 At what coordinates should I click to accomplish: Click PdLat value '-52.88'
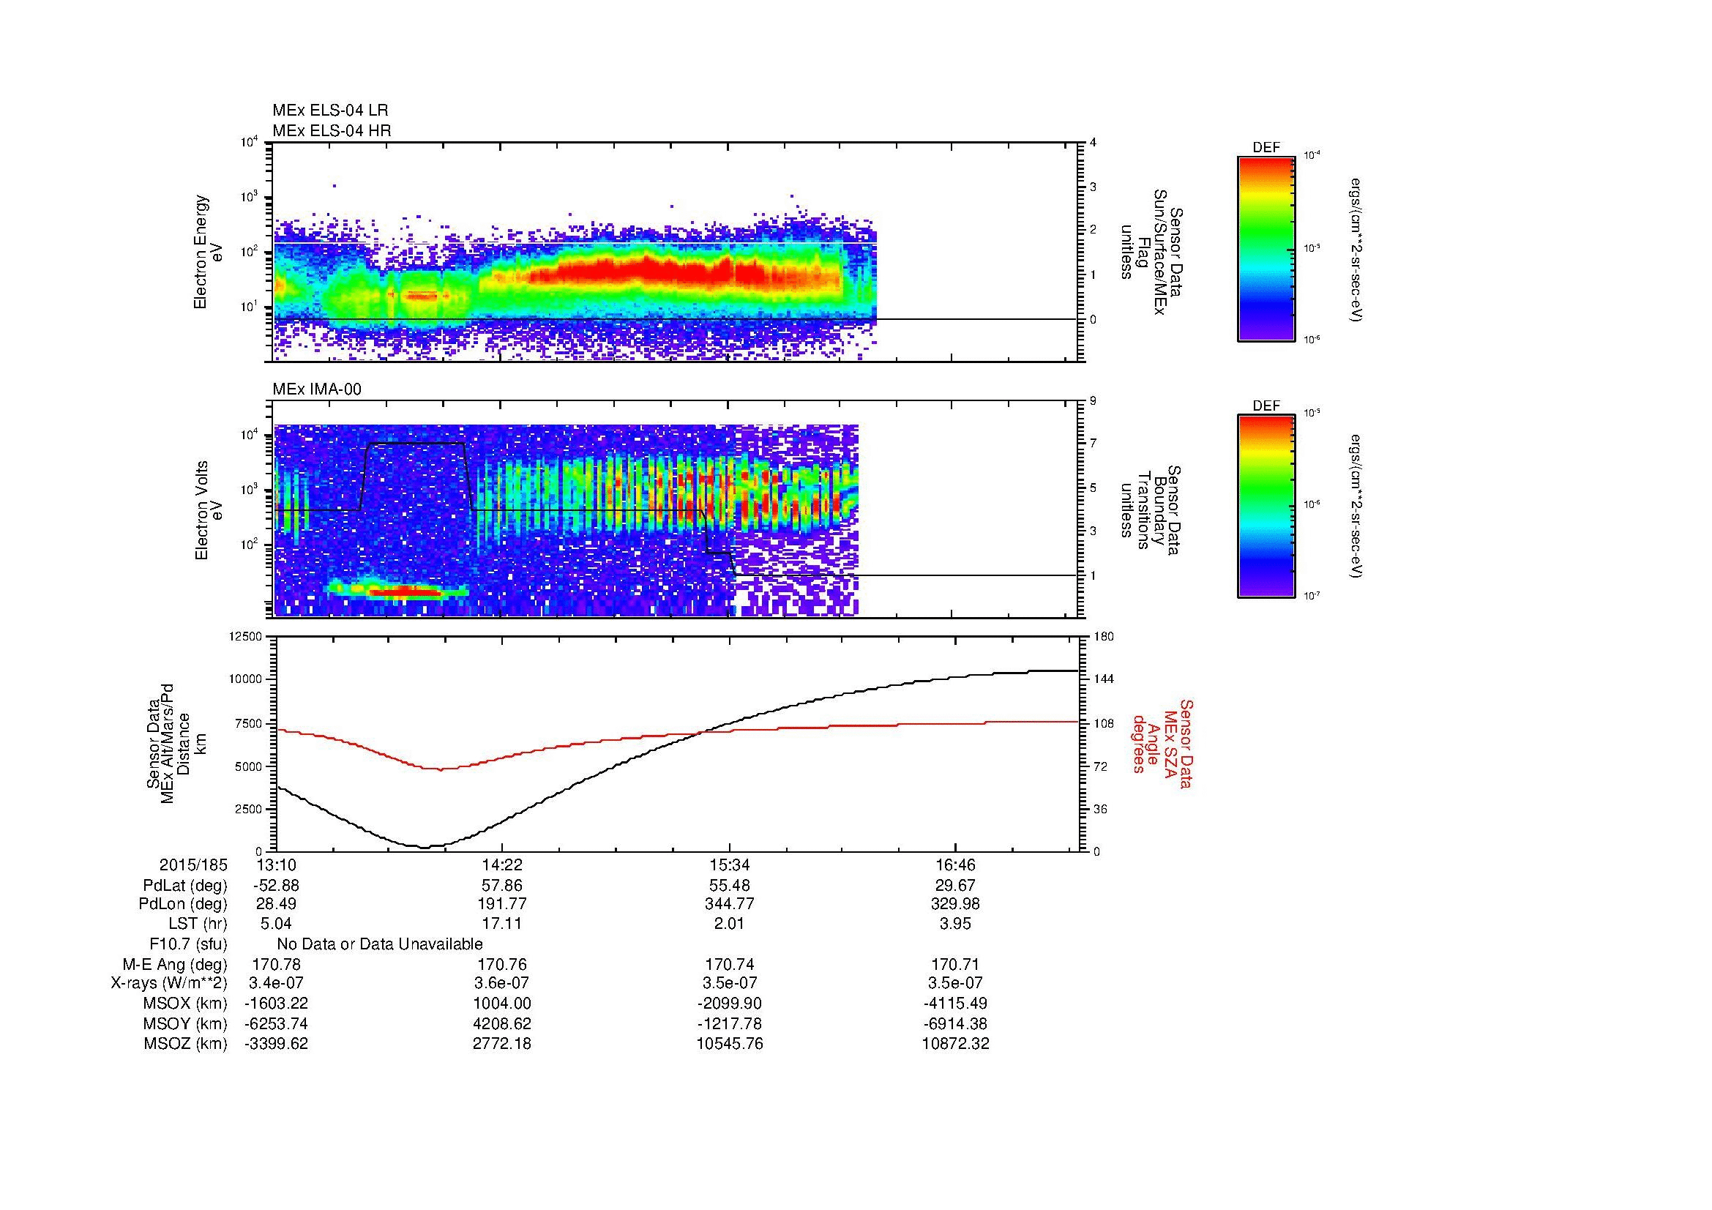(x=277, y=886)
